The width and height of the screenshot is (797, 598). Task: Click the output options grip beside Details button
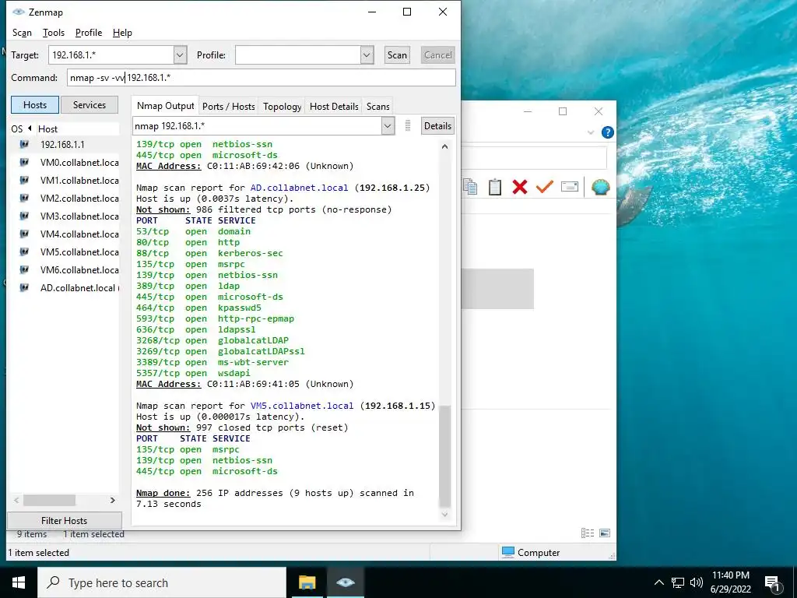tap(408, 125)
